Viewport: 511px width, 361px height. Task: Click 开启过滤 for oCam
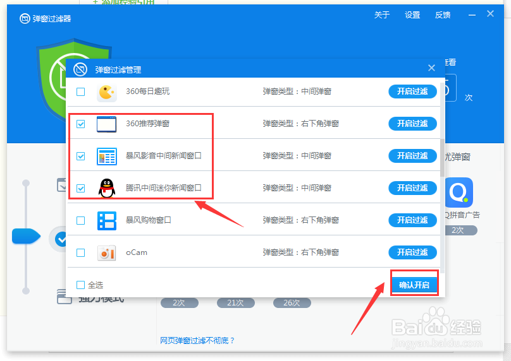[412, 252]
